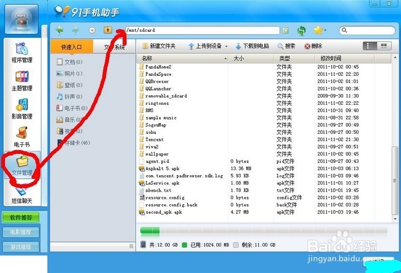Select the wallpaper folder
Image resolution: width=401 pixels, height=273 pixels.
[154, 154]
